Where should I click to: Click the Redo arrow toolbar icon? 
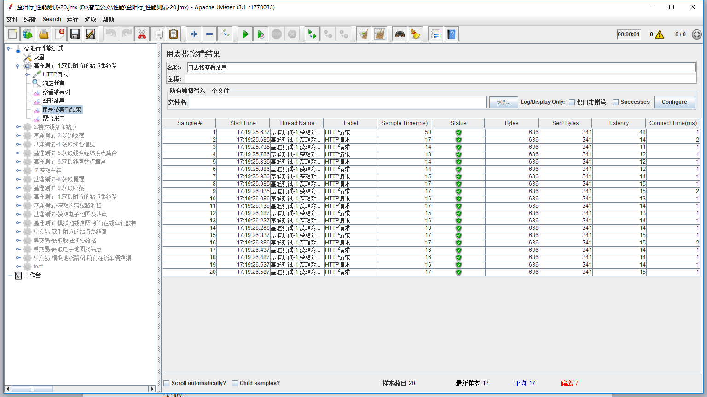[126, 34]
